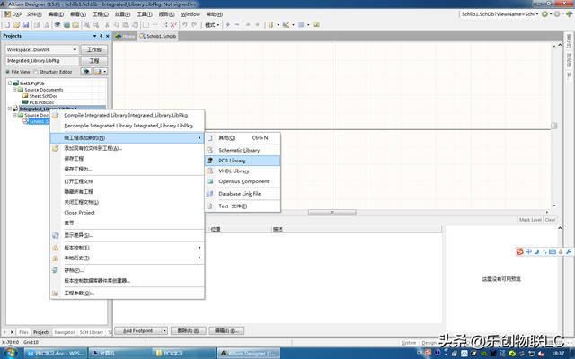Click the PCB.PcbDoc file icon in tree
Image resolution: width=575 pixels, height=359 pixels.
pos(25,102)
